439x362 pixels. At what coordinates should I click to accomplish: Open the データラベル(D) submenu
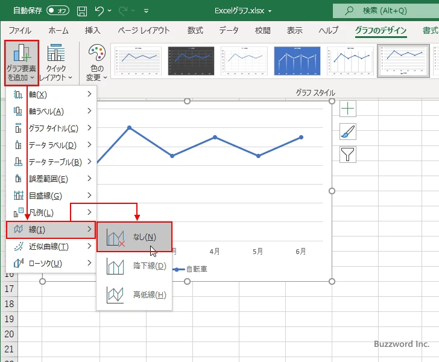pos(51,145)
